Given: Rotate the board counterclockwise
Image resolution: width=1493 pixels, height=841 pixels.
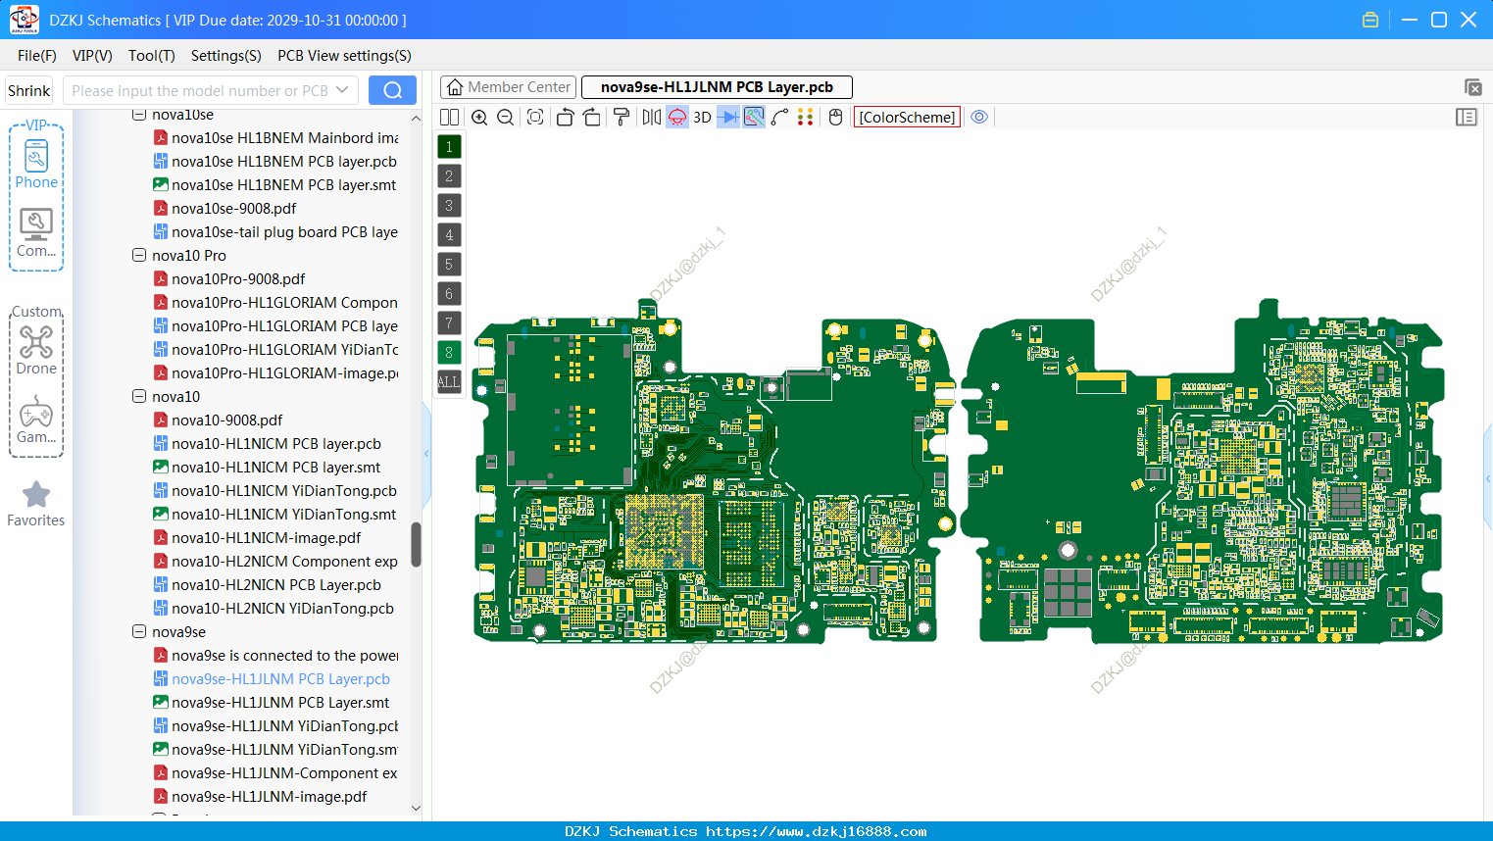Looking at the screenshot, I should point(565,118).
